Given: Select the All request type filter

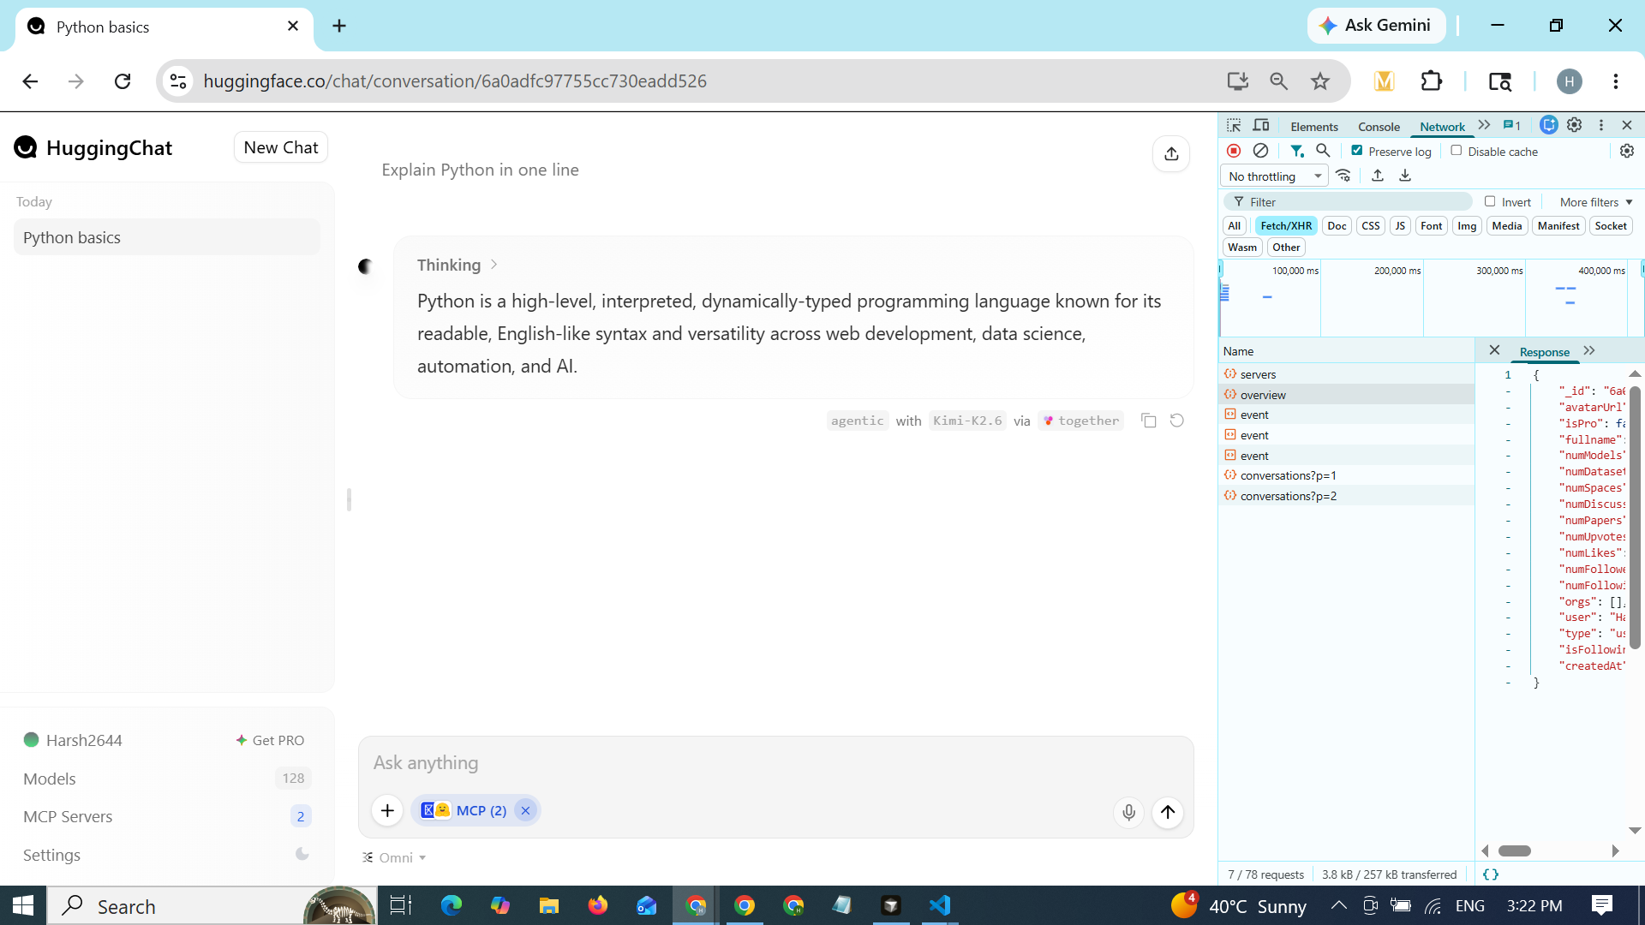Looking at the screenshot, I should click(x=1234, y=226).
